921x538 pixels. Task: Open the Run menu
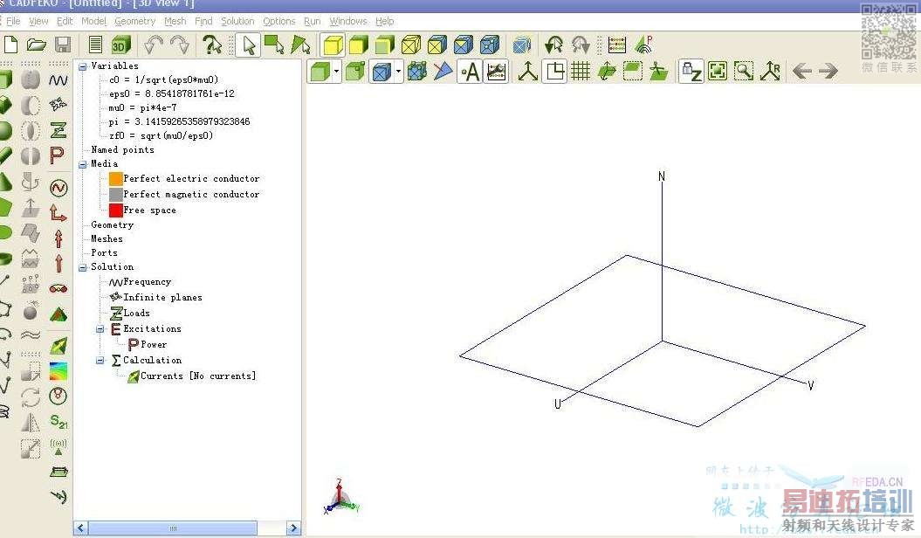coord(312,21)
